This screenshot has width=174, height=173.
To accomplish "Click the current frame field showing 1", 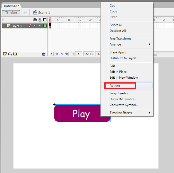I will pos(79,54).
